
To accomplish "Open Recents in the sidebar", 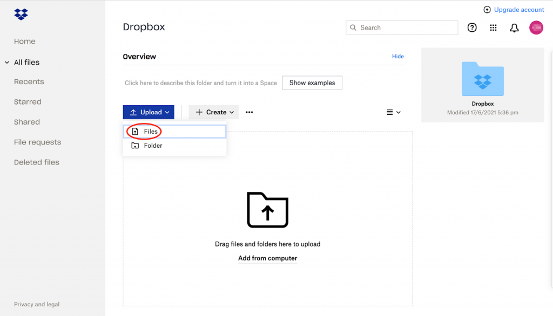I will point(29,82).
